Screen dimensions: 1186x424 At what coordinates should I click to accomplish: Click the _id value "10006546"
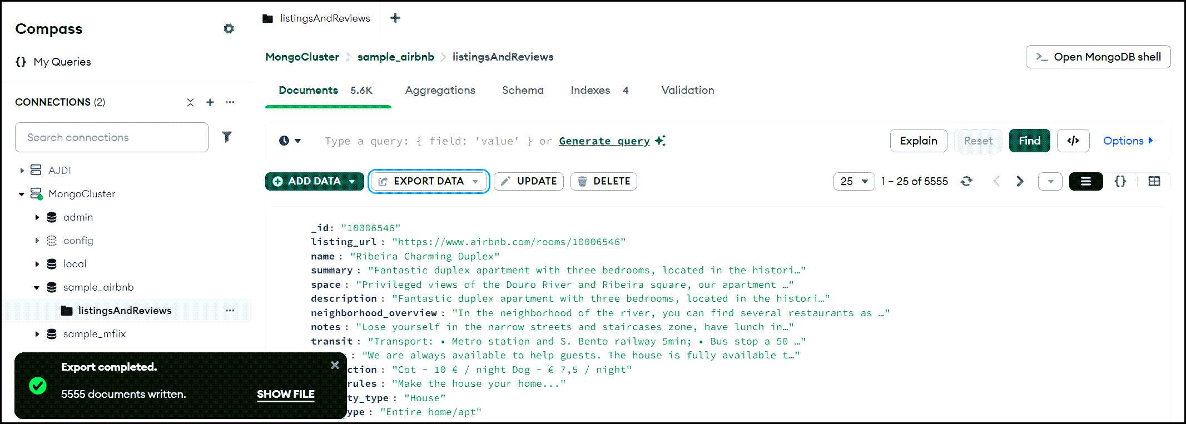pos(371,228)
